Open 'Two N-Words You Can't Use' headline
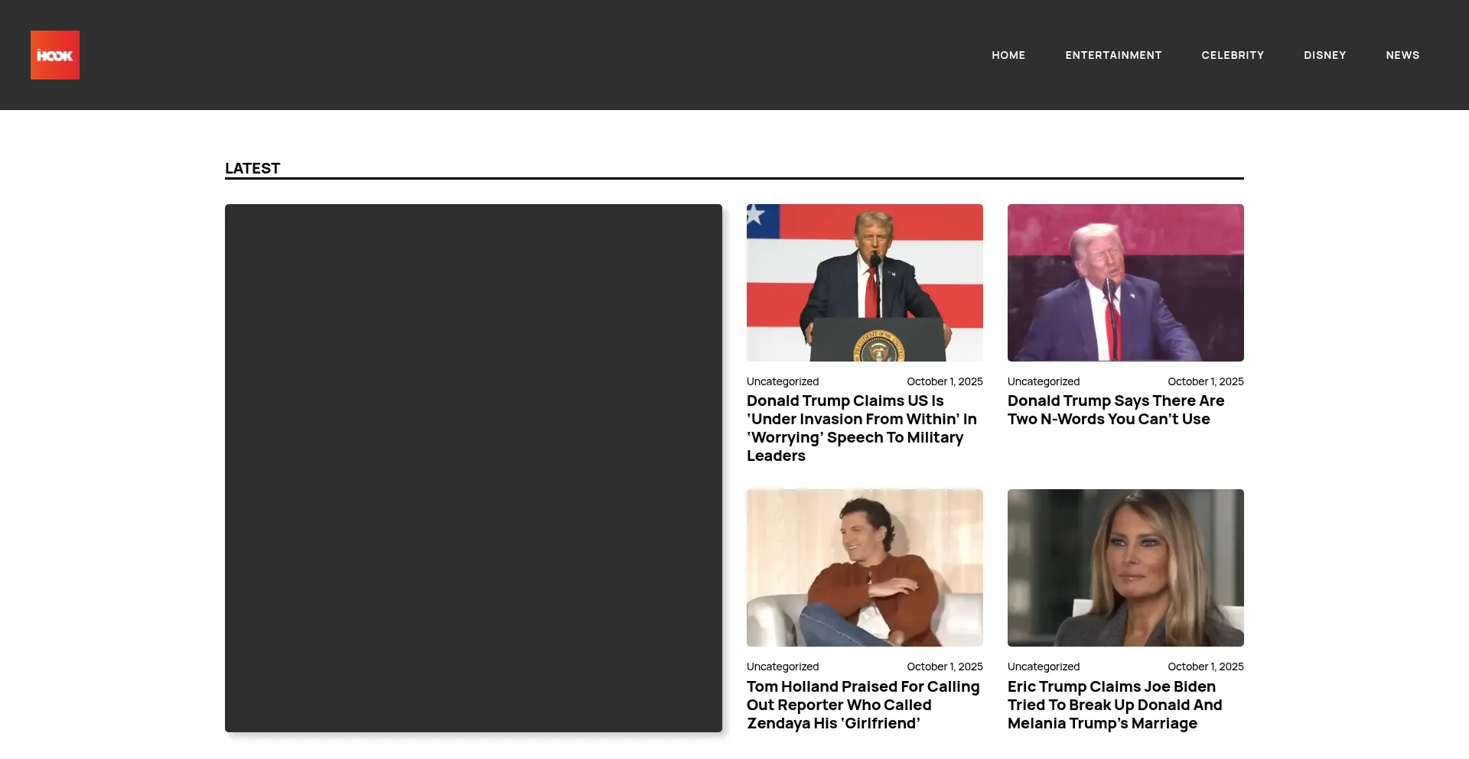This screenshot has height=759, width=1469. (1115, 410)
